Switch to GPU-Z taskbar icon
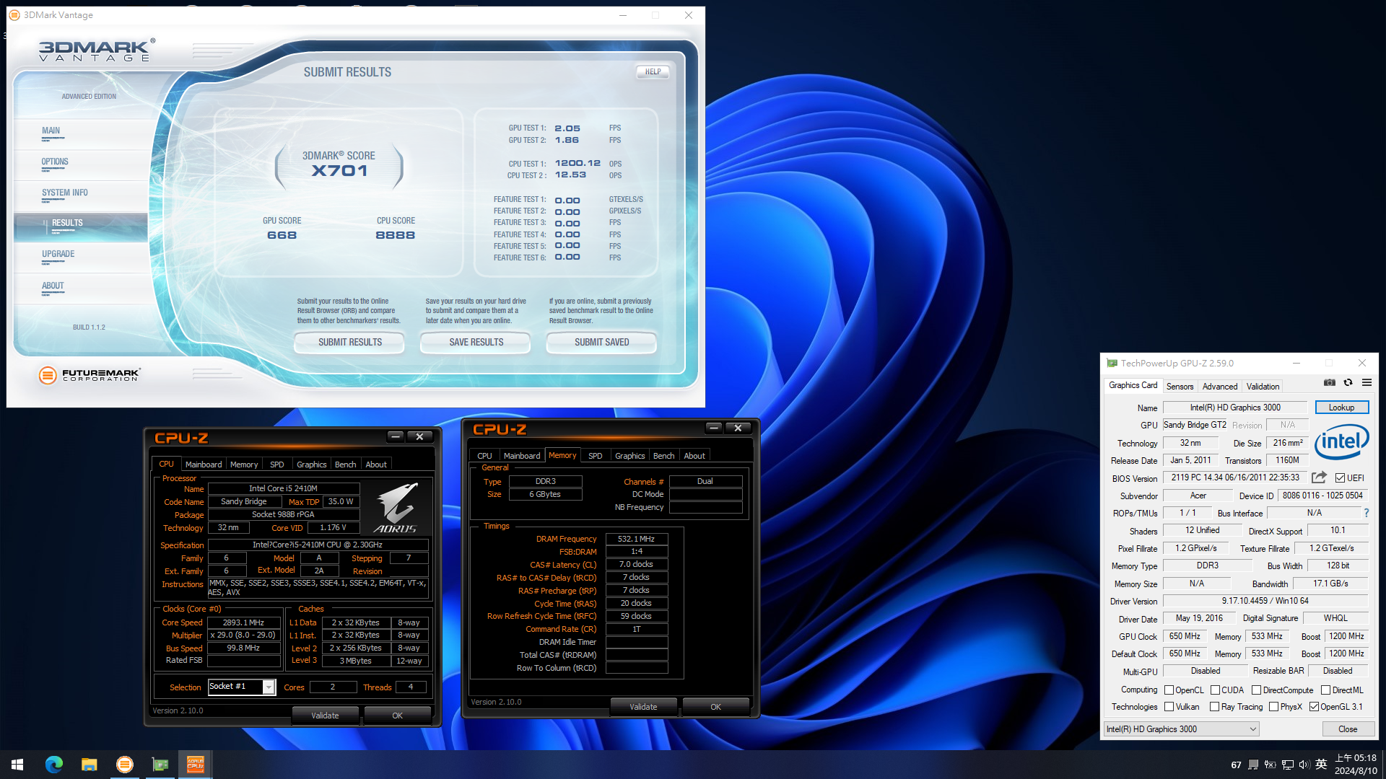 point(160,765)
